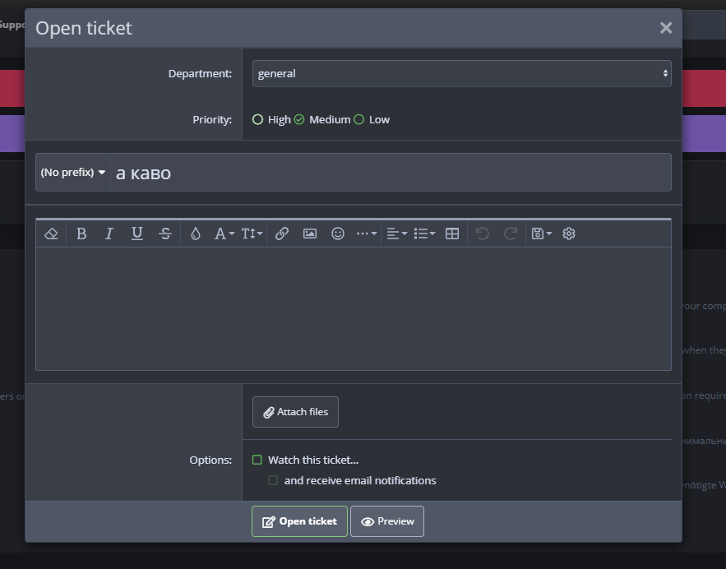Viewport: 726px width, 569px height.
Task: Click the Attach files button
Action: tap(295, 412)
